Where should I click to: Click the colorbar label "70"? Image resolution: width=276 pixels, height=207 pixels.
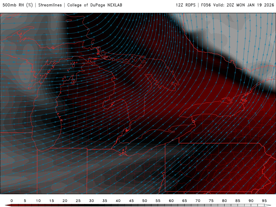[x=198, y=201]
